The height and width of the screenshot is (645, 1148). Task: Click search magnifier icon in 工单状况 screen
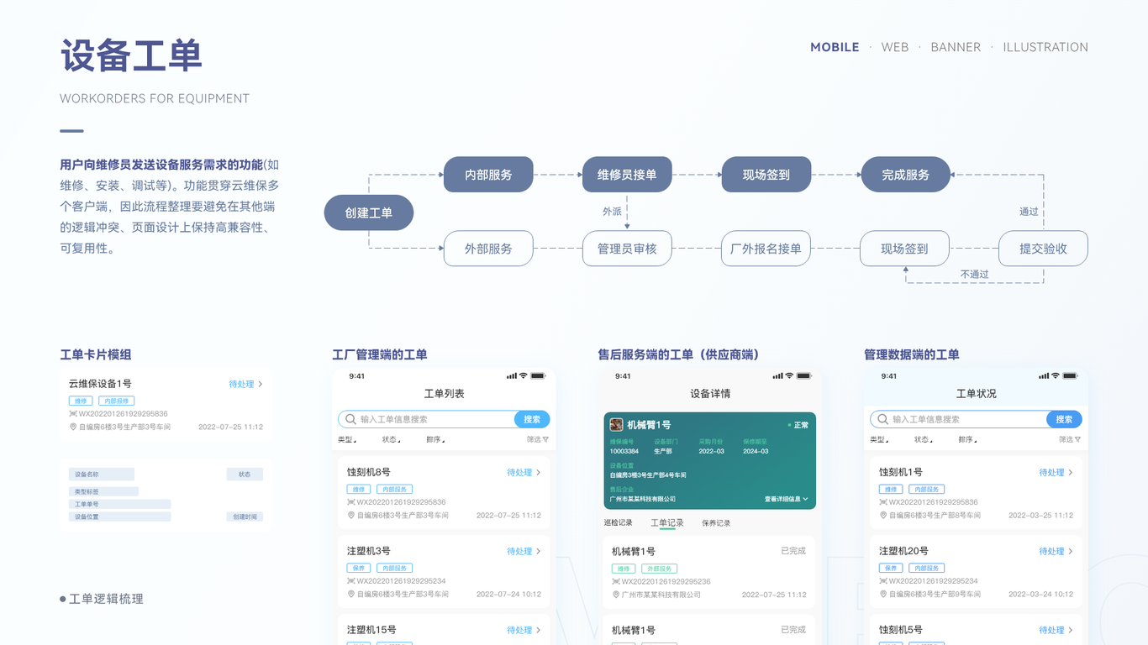pyautogui.click(x=882, y=419)
